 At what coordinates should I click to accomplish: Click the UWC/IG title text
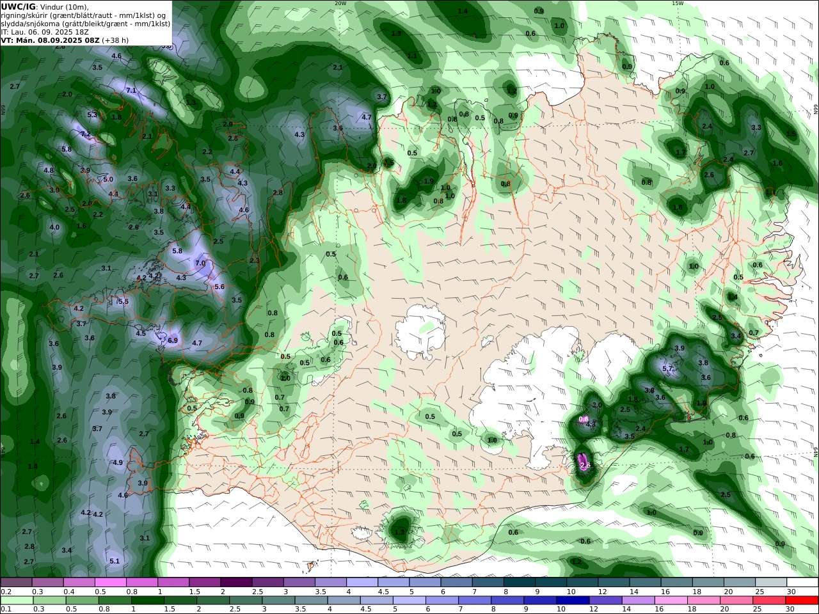tap(18, 6)
